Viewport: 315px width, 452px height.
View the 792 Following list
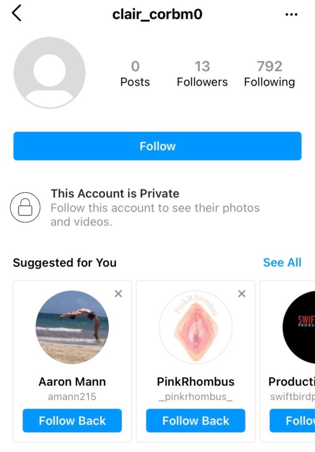(269, 74)
